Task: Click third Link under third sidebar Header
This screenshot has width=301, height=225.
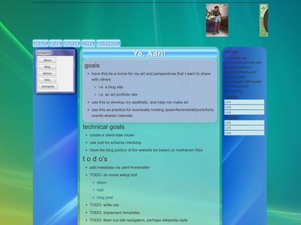Action: click(x=244, y=133)
